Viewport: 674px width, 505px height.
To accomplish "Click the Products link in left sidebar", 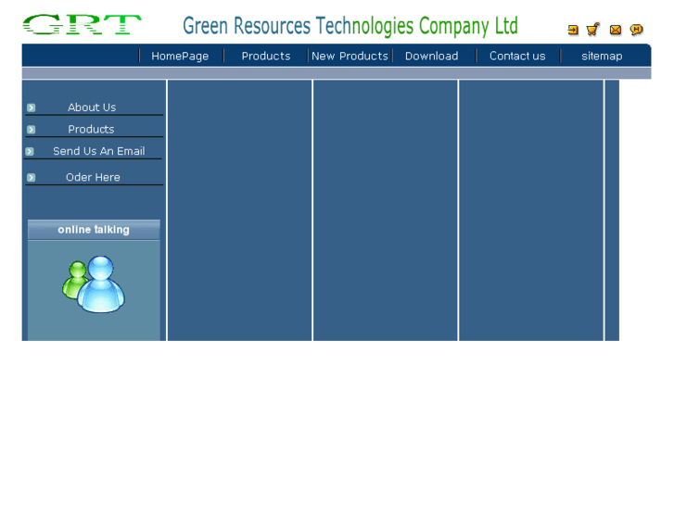I will coord(91,130).
